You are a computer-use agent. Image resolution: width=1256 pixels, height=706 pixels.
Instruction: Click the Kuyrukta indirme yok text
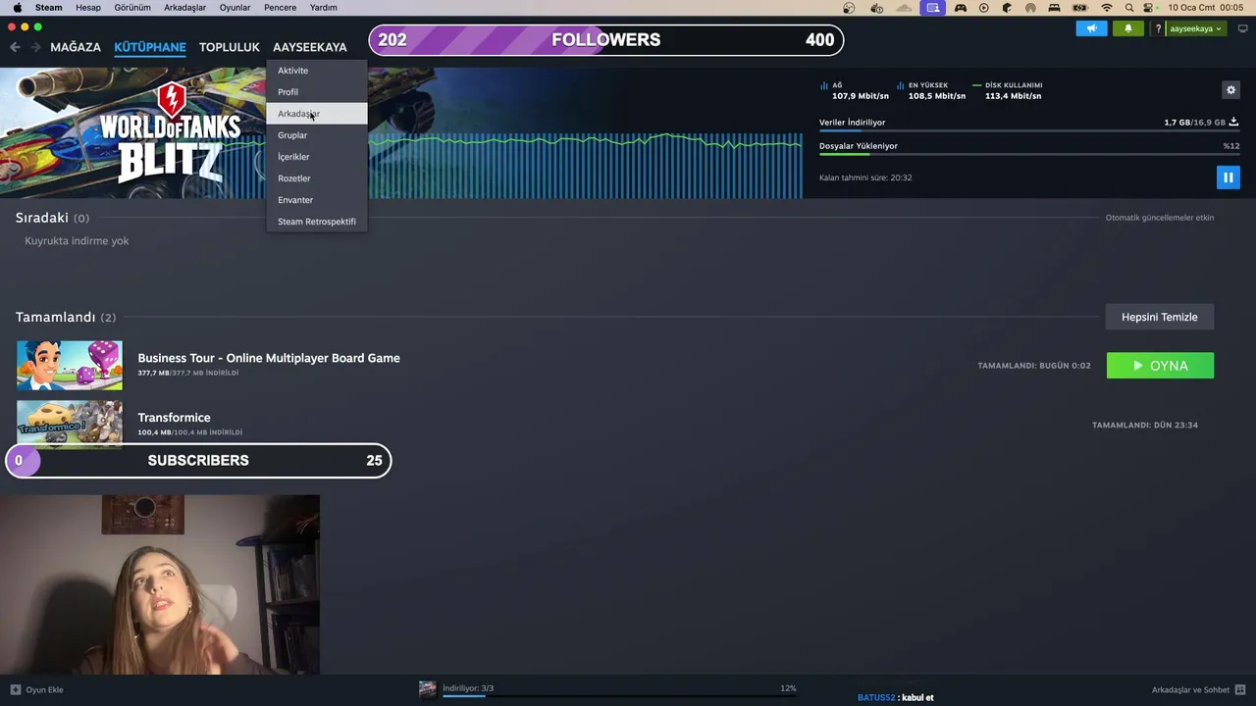[77, 241]
